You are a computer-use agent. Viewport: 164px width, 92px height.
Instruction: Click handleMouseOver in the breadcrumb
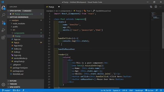pyautogui.click(x=102, y=11)
